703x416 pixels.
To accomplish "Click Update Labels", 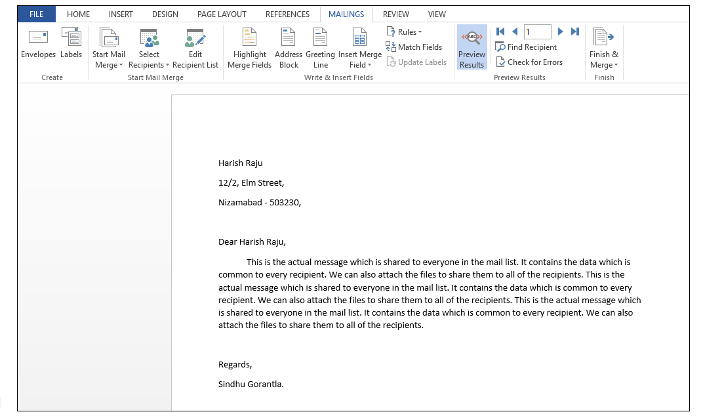I will (x=416, y=62).
